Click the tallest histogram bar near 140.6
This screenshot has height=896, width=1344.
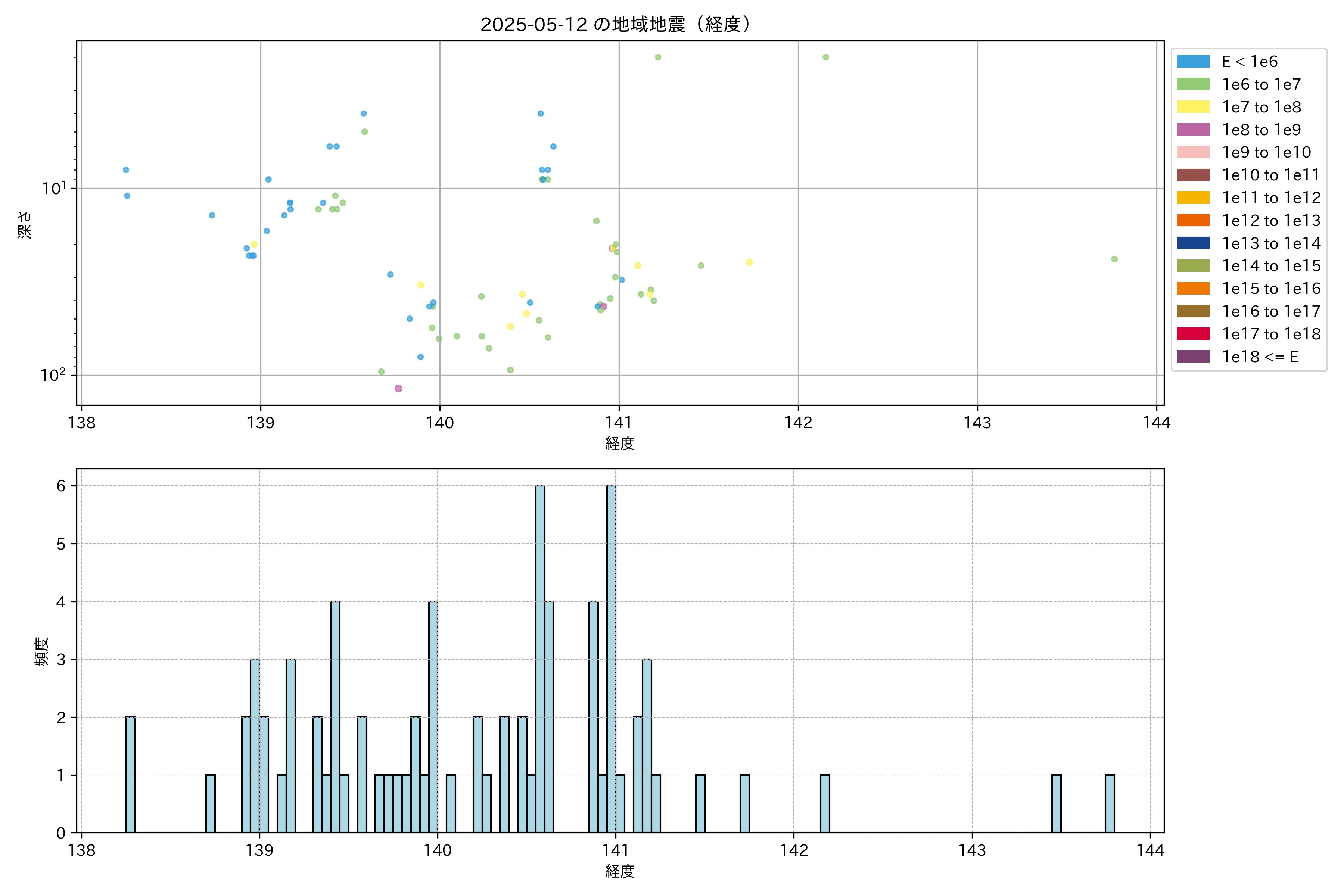(540, 658)
